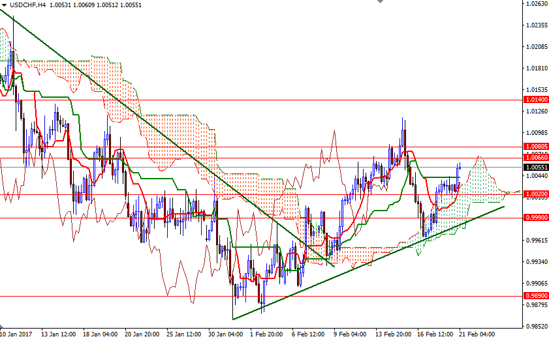Select the red 0.99900 price level label
Screen dimensions: 549x339
(536, 218)
